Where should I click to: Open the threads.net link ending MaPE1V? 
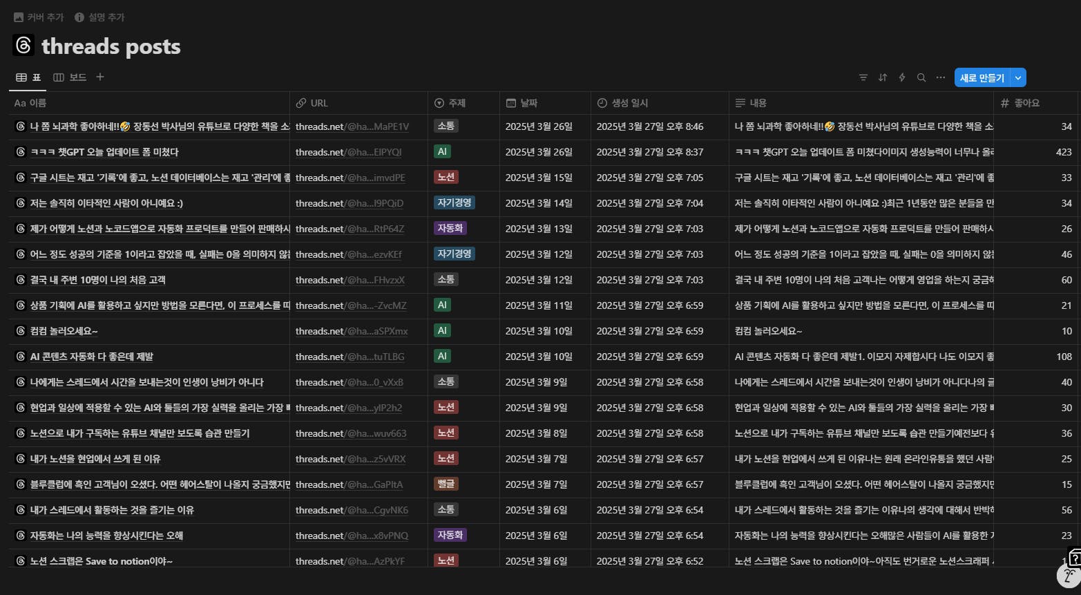point(352,126)
